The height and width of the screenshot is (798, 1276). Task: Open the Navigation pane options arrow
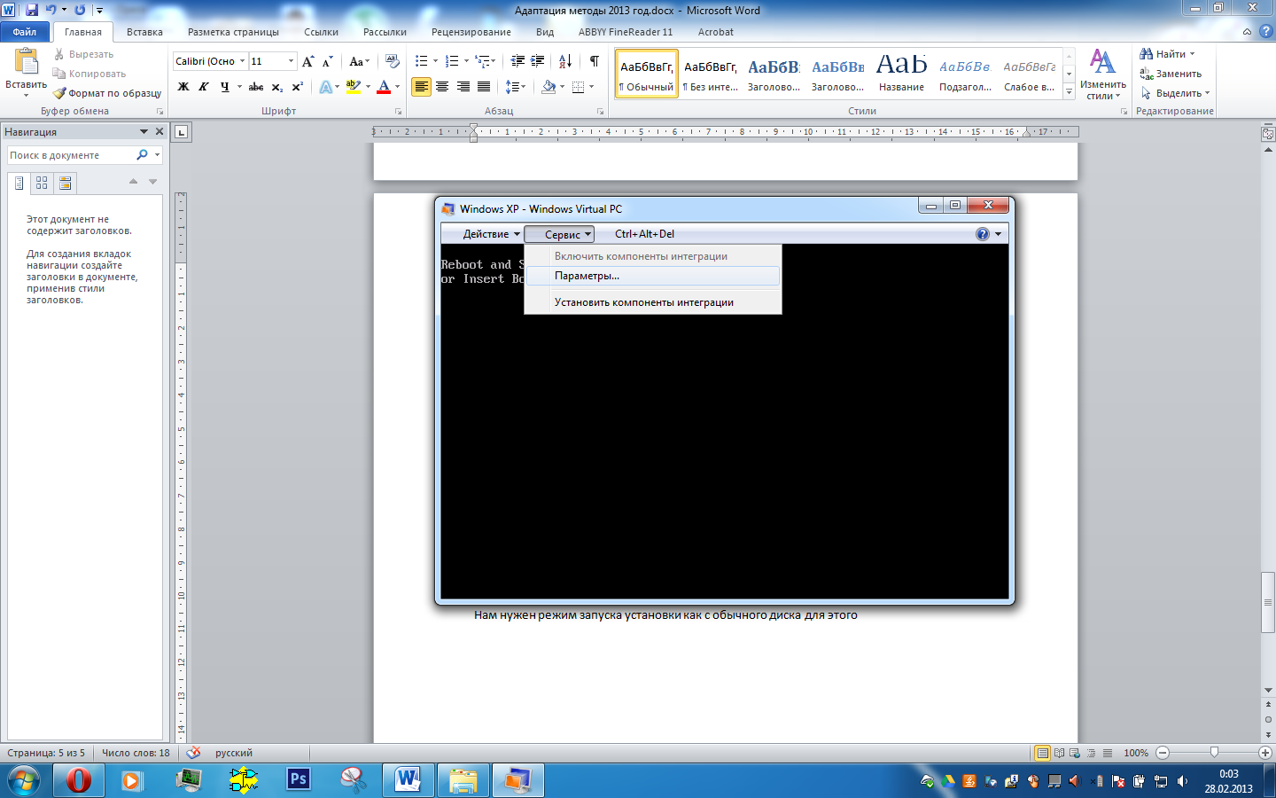[144, 131]
